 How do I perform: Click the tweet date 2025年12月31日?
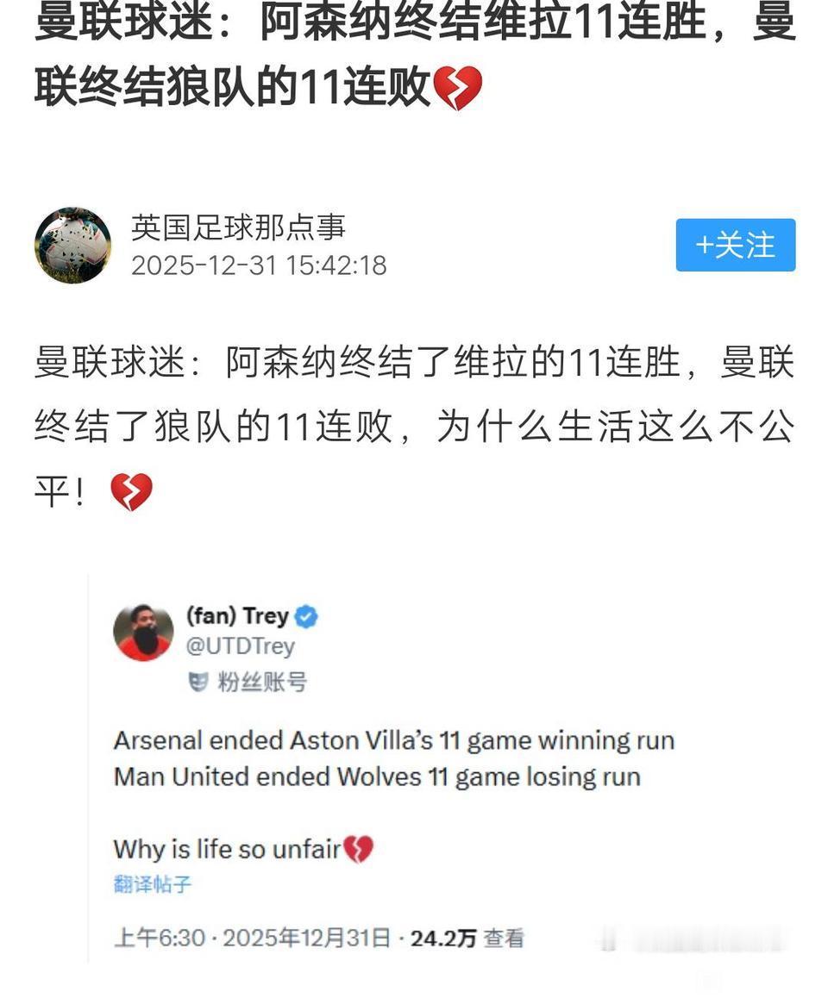pos(306,938)
